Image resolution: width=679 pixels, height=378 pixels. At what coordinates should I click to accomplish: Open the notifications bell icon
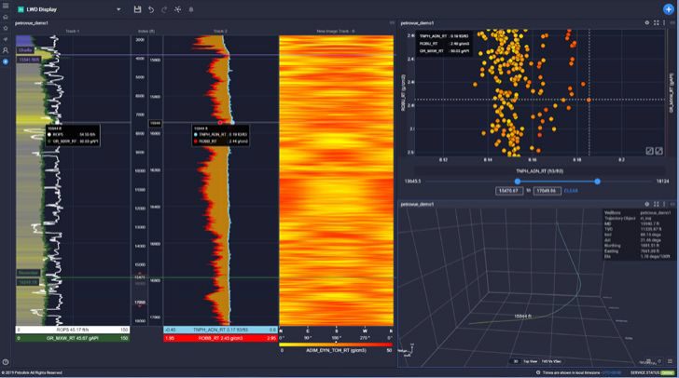coord(191,9)
